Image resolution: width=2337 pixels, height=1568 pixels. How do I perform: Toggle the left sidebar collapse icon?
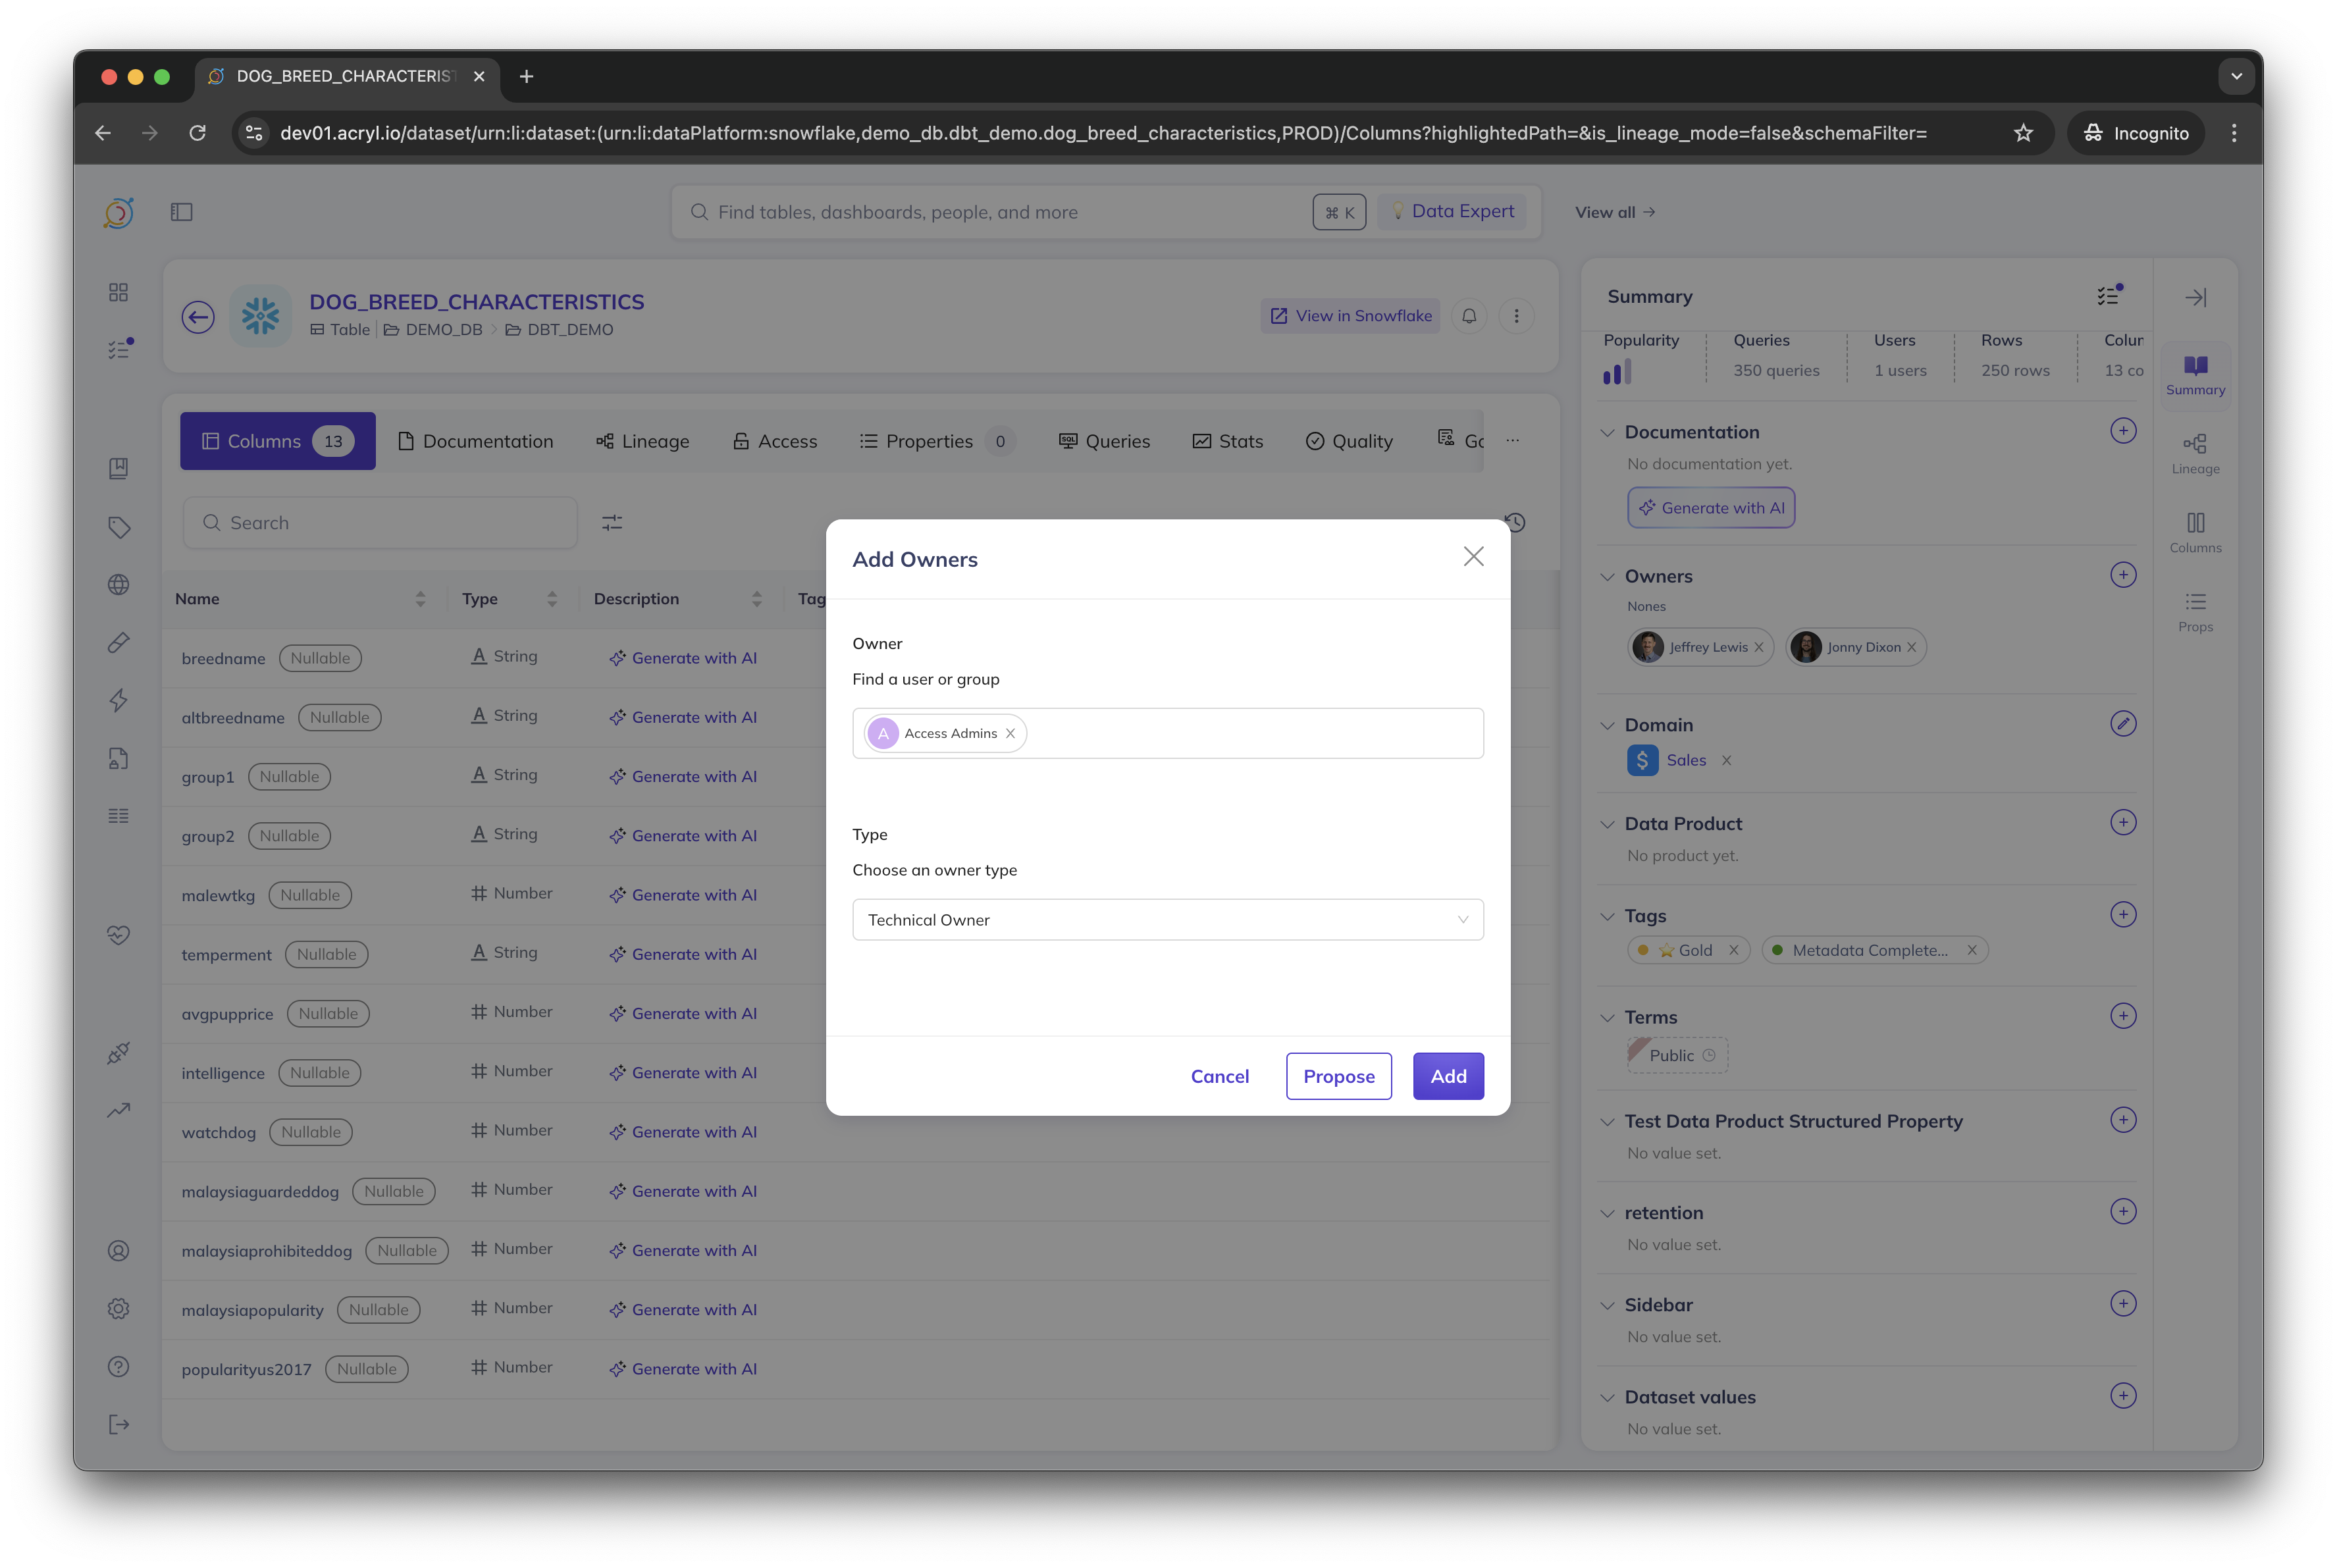pyautogui.click(x=181, y=212)
